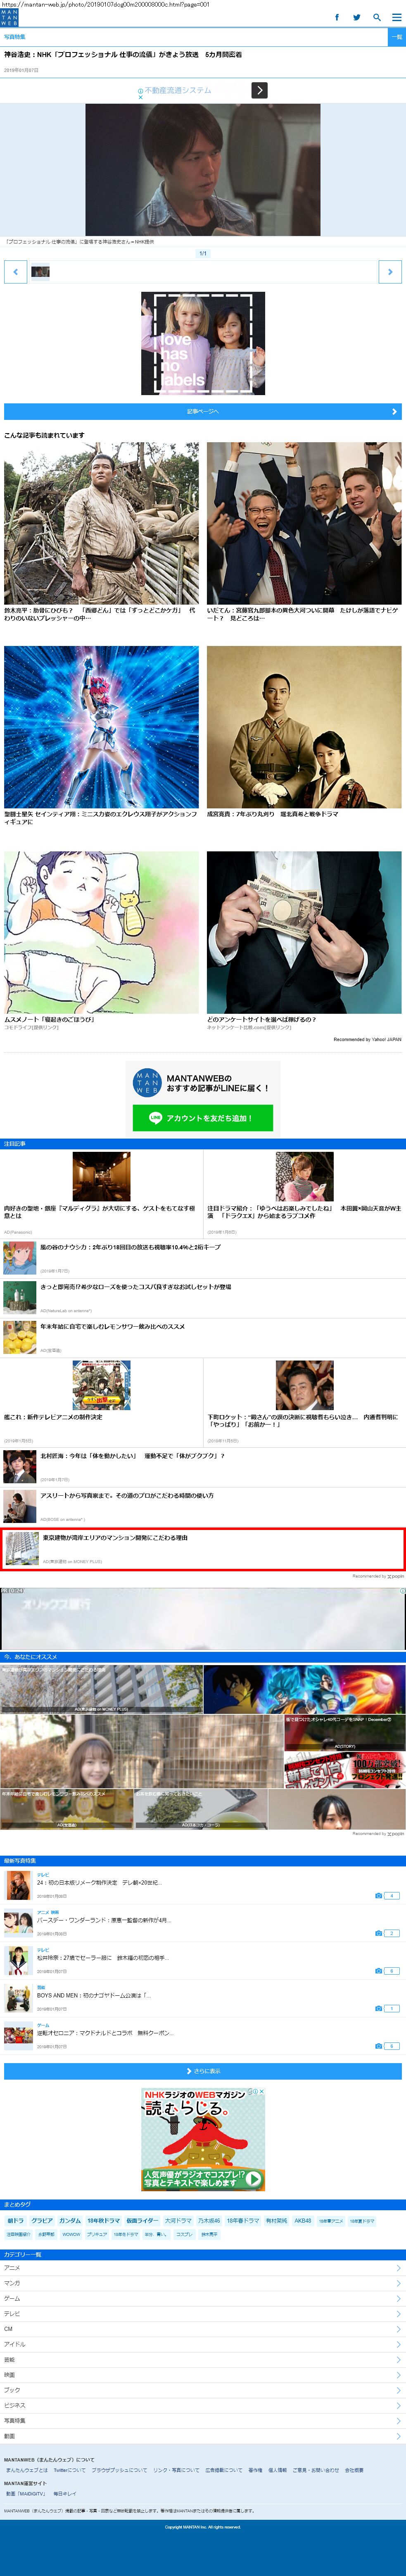Open 東京建物 マンション開発 ad row

point(203,1549)
